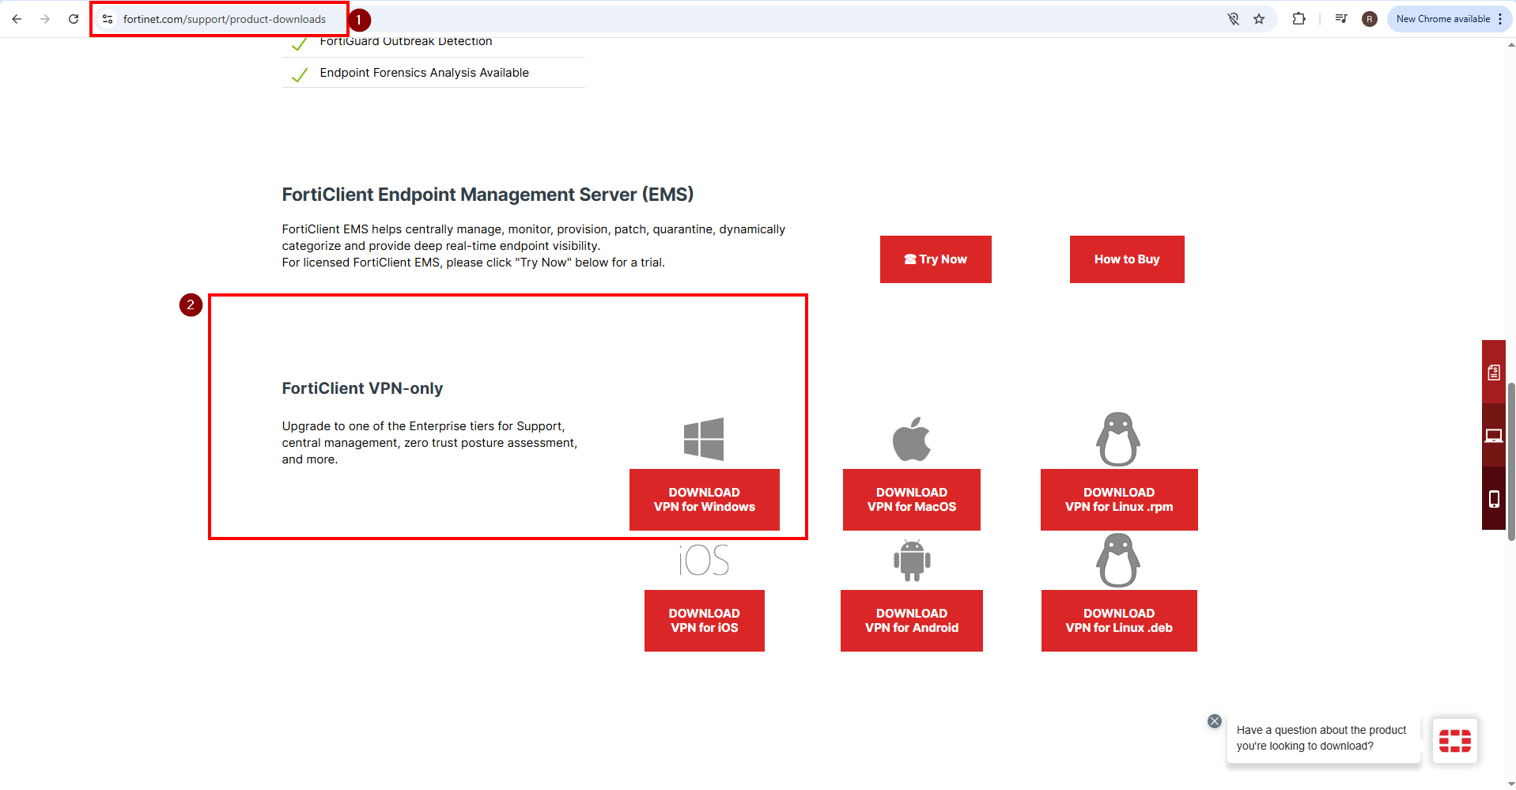This screenshot has height=790, width=1516.
Task: Download VPN for iOS
Action: pyautogui.click(x=705, y=621)
